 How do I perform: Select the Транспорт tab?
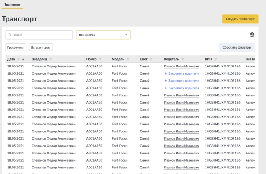pyautogui.click(x=13, y=5)
